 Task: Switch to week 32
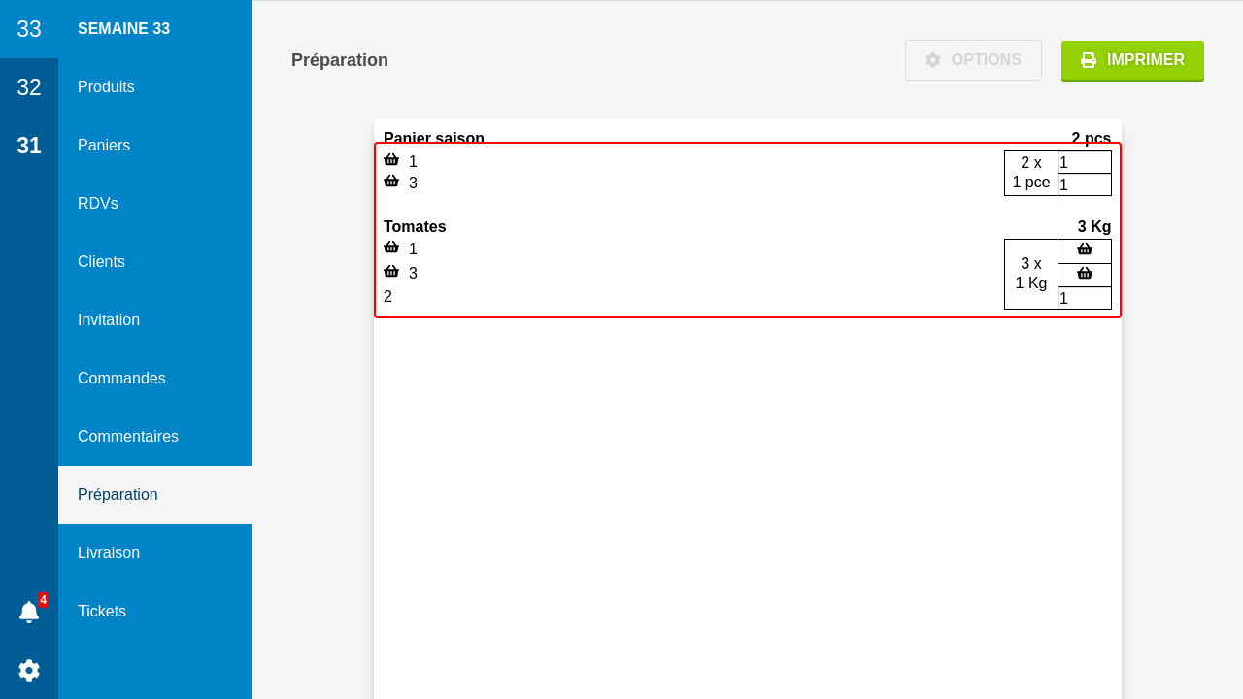29,87
